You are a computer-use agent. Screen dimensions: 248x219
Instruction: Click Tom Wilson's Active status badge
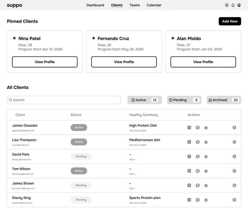(79, 171)
